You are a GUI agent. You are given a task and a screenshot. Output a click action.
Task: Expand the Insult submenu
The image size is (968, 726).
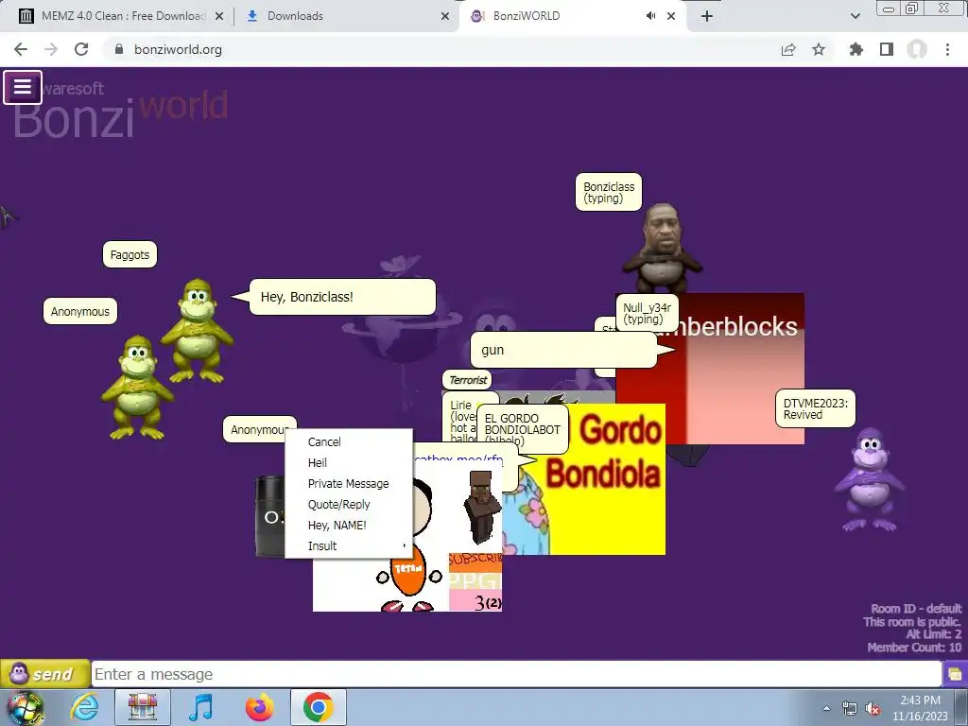point(349,545)
